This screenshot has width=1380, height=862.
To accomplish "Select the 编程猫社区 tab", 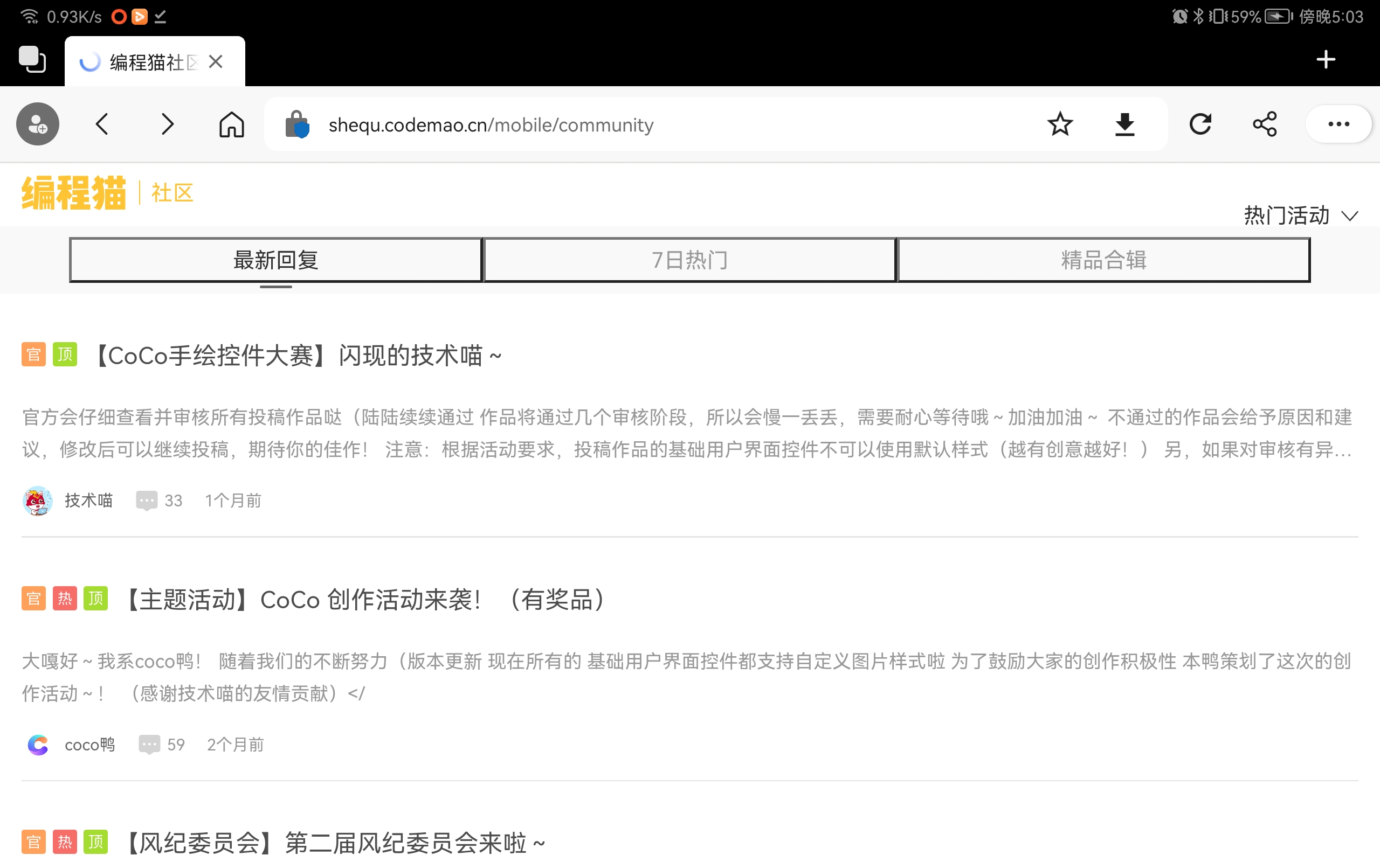I will click(x=155, y=61).
